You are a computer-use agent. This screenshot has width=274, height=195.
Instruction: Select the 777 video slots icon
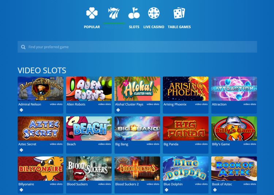114,13
